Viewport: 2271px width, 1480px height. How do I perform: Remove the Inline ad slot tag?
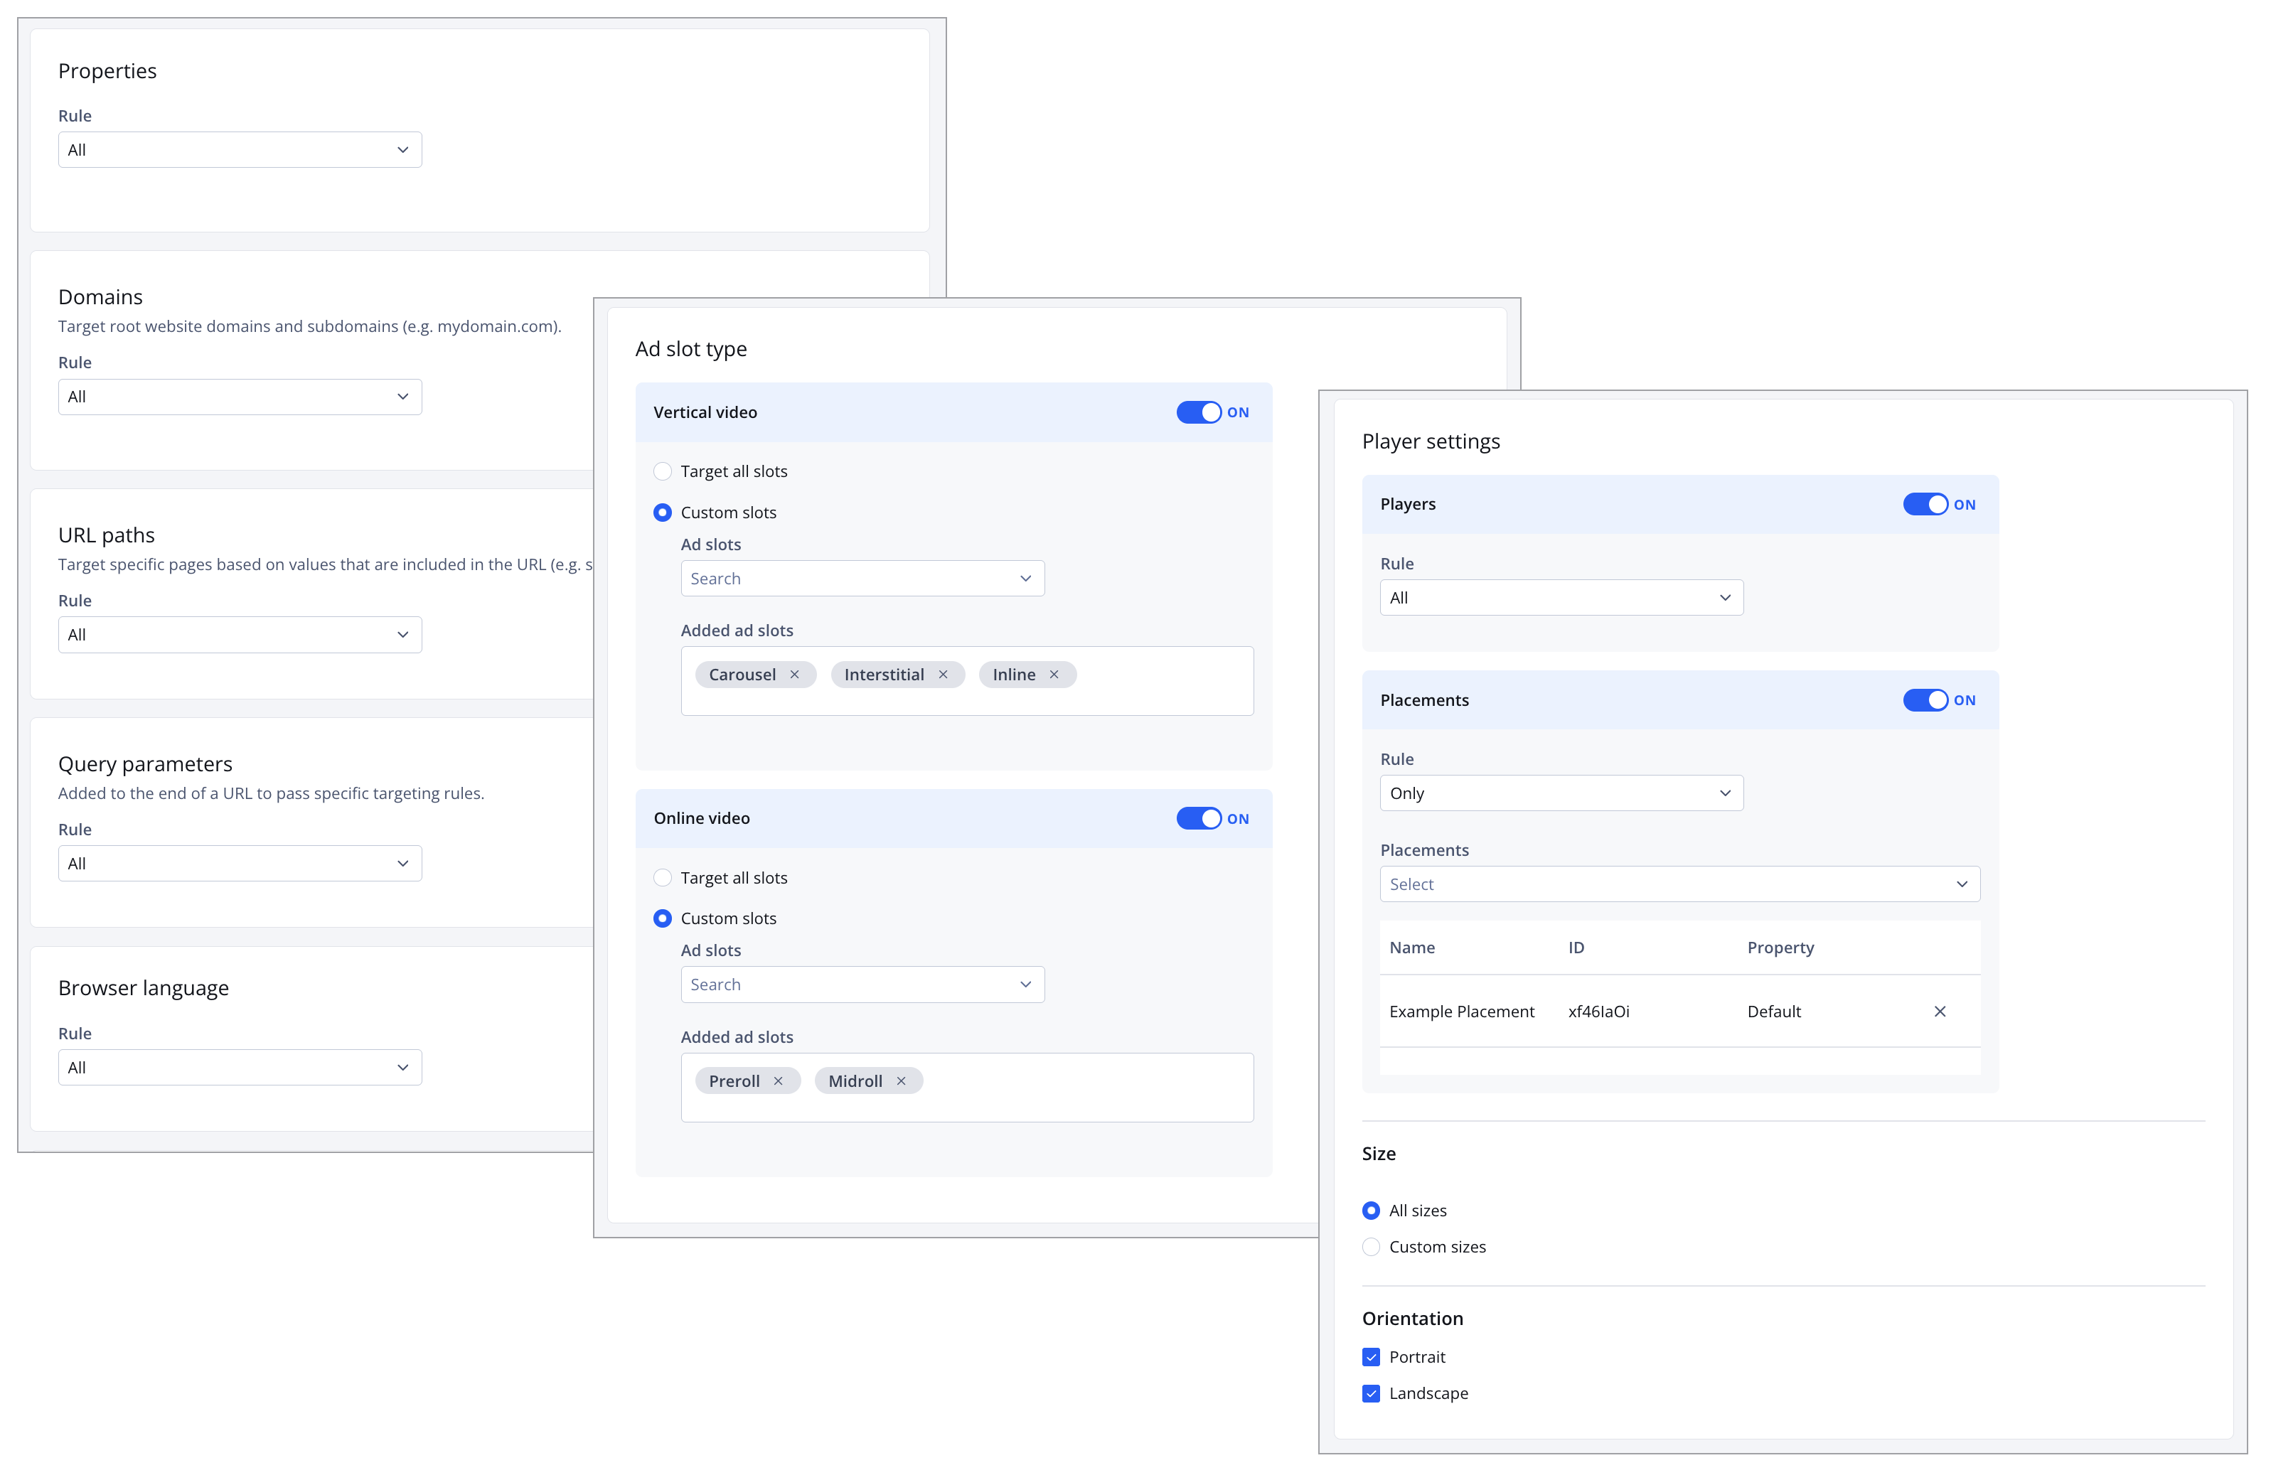[1054, 675]
